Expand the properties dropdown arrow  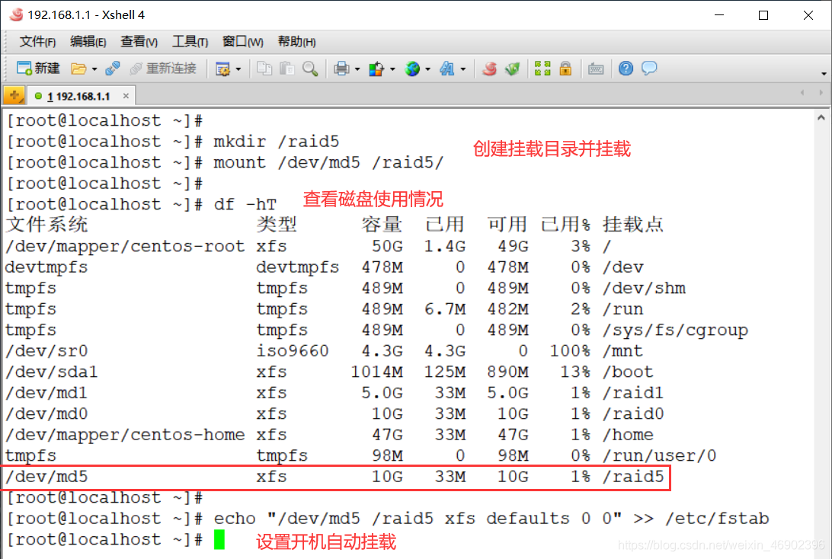238,69
